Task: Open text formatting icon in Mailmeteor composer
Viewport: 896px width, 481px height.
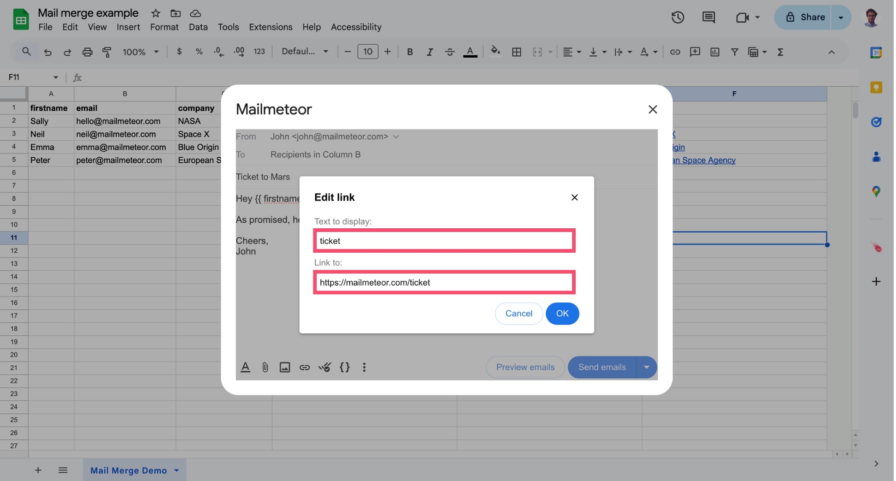Action: pyautogui.click(x=245, y=367)
